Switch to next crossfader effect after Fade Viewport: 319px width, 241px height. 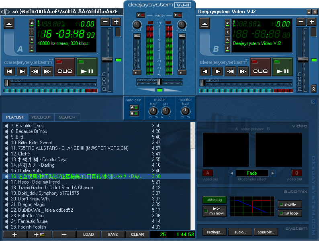272,173
